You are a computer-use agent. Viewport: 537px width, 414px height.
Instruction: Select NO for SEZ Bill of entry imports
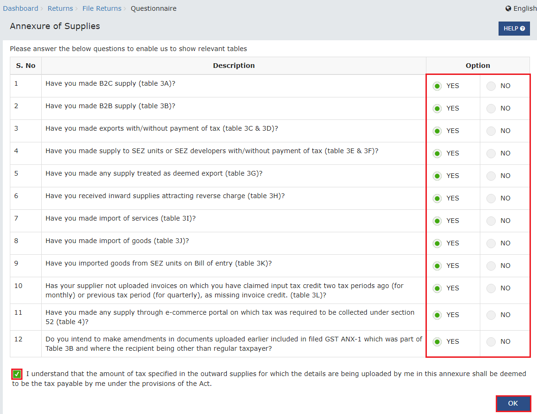click(491, 266)
